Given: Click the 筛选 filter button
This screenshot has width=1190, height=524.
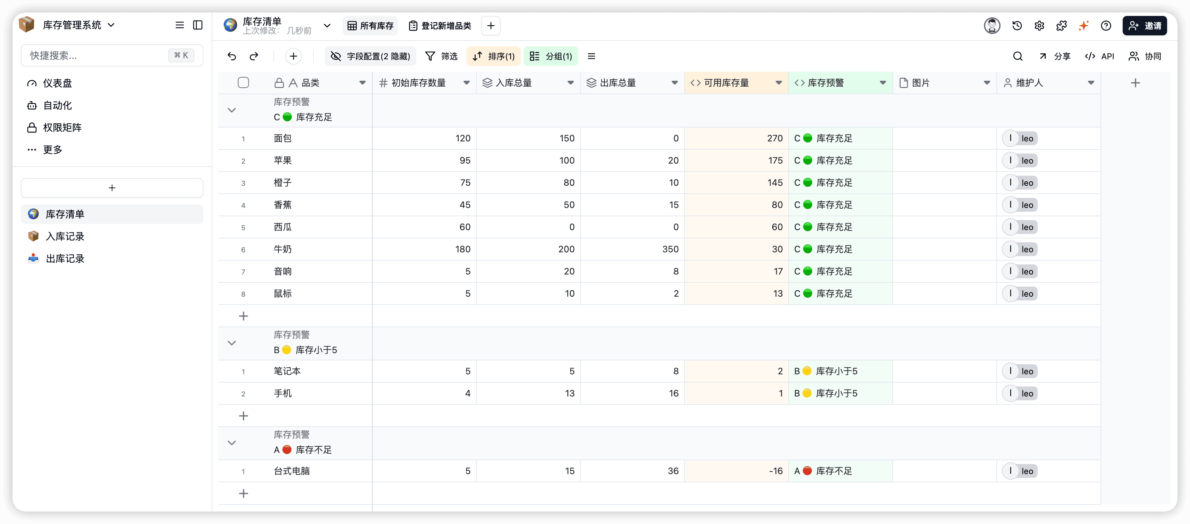Looking at the screenshot, I should 441,56.
